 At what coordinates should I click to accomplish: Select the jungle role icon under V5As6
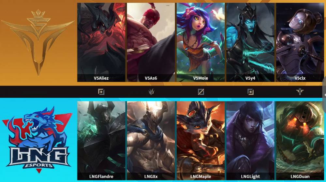(151, 92)
